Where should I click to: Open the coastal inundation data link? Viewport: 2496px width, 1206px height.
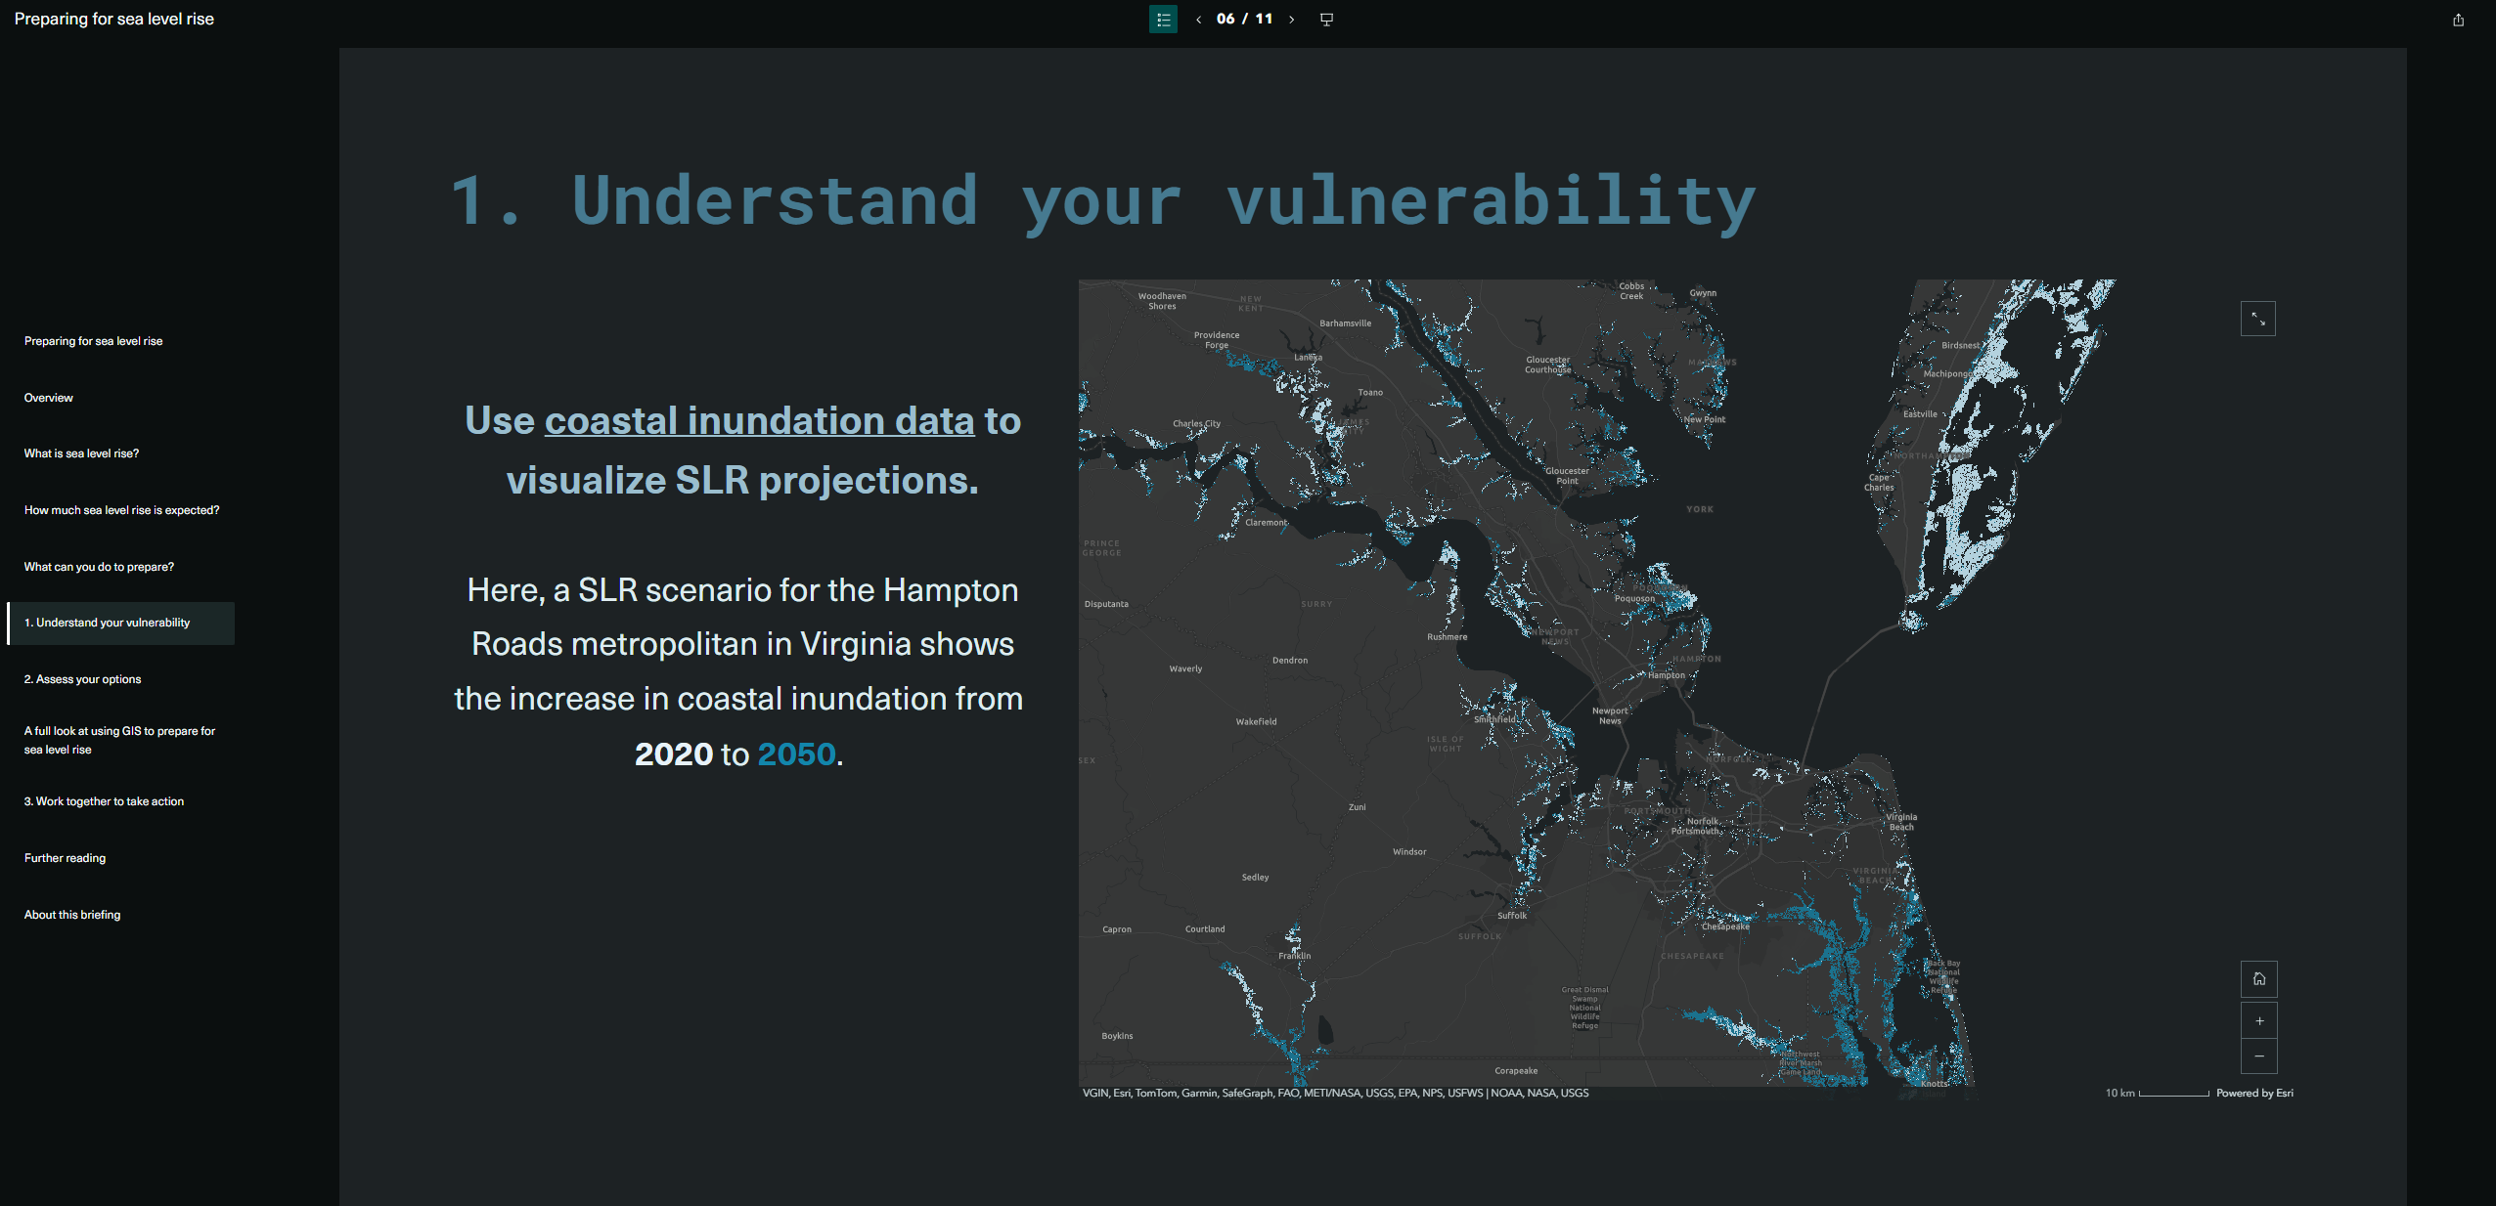coord(759,421)
